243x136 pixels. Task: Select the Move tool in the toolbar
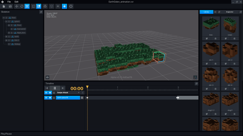point(16,6)
